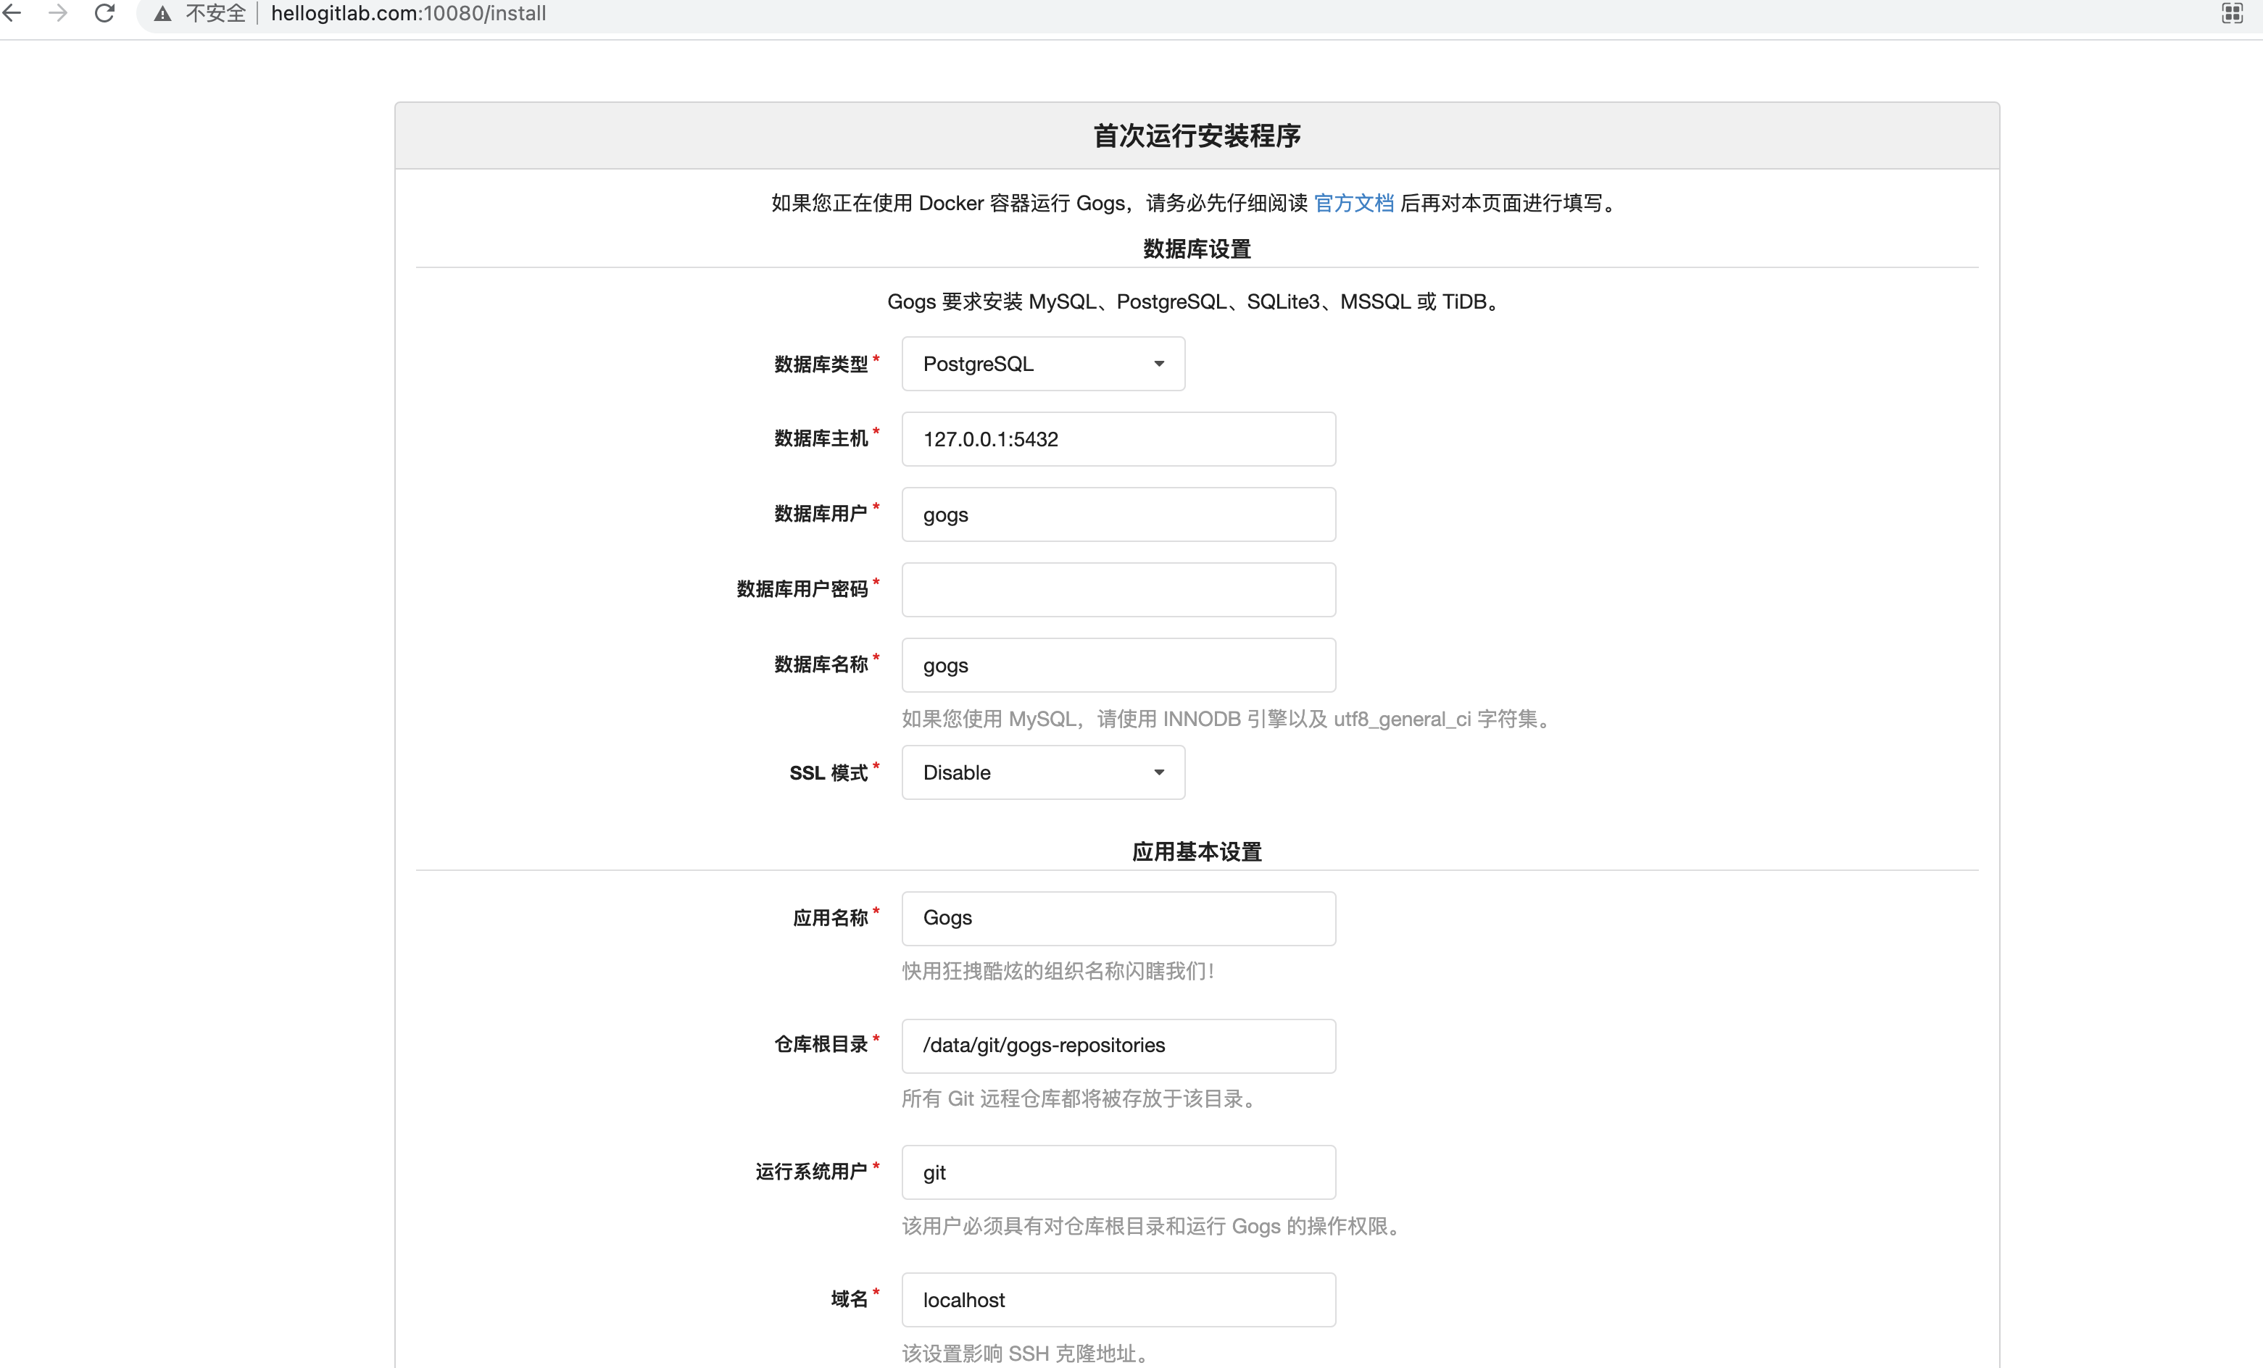Click the not-secure warning triangle icon
2263x1368 pixels.
coord(162,14)
